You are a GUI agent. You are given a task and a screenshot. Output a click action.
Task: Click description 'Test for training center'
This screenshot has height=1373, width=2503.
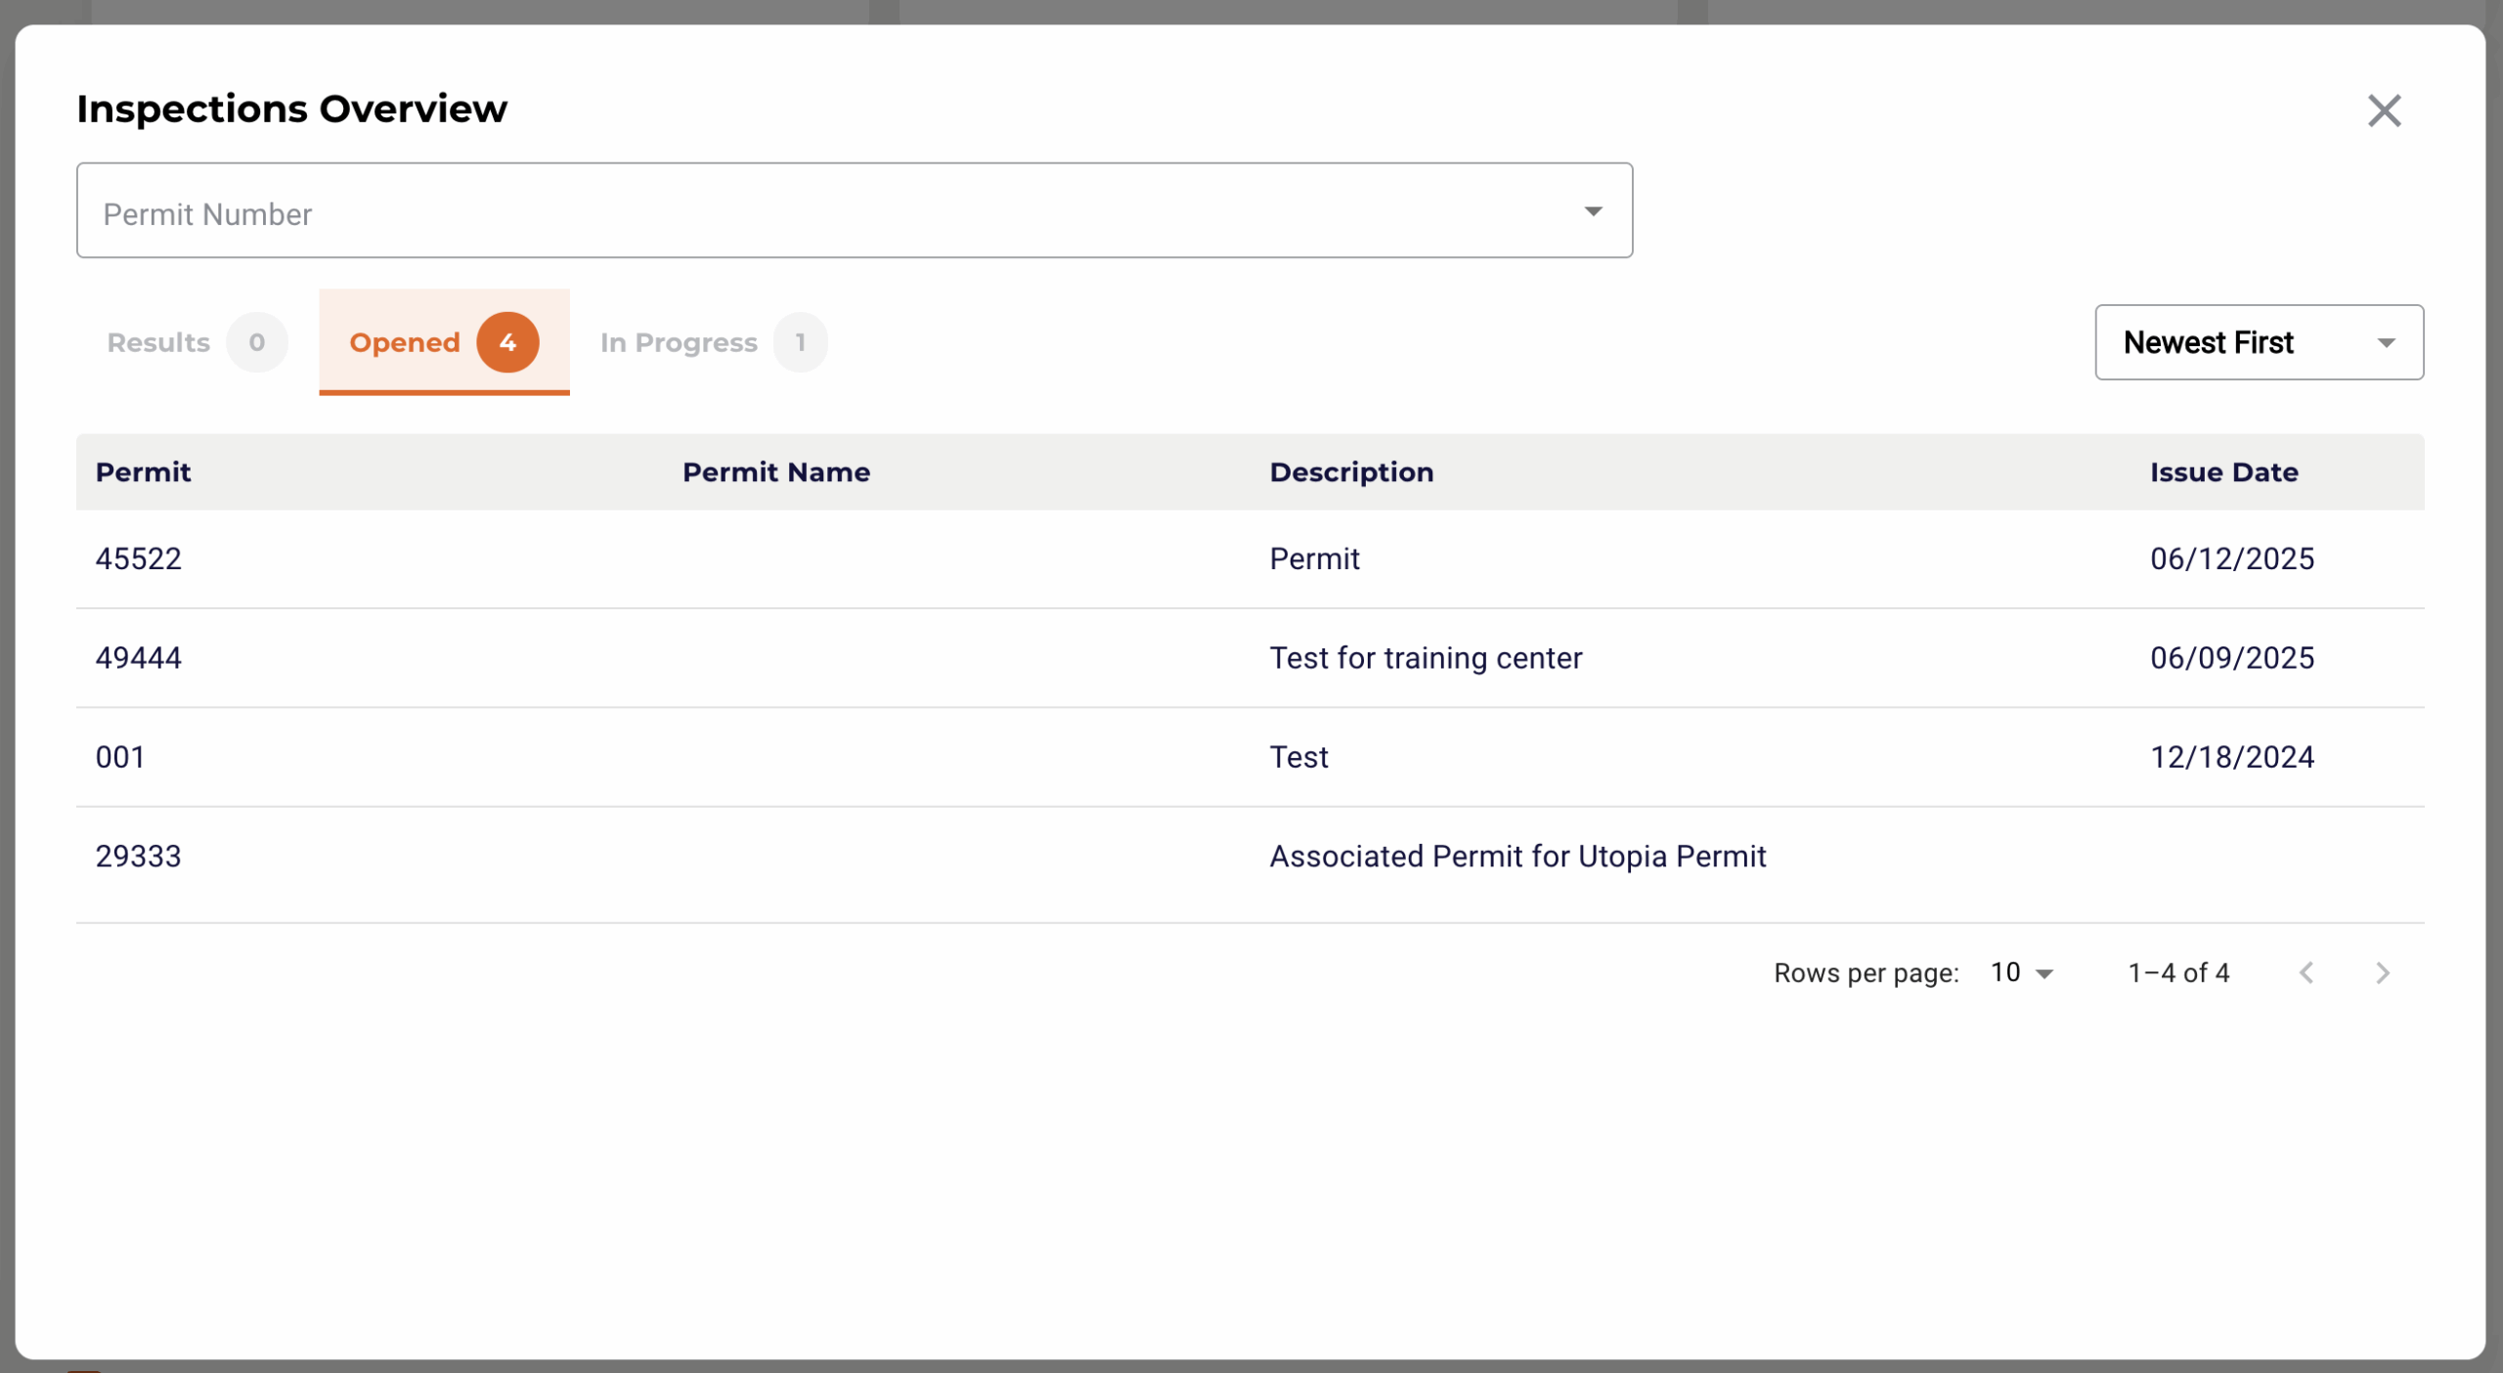coord(1426,658)
